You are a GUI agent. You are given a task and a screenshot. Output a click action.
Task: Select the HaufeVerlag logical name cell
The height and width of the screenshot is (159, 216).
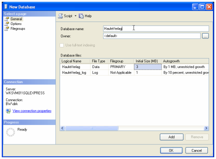pos(75,67)
